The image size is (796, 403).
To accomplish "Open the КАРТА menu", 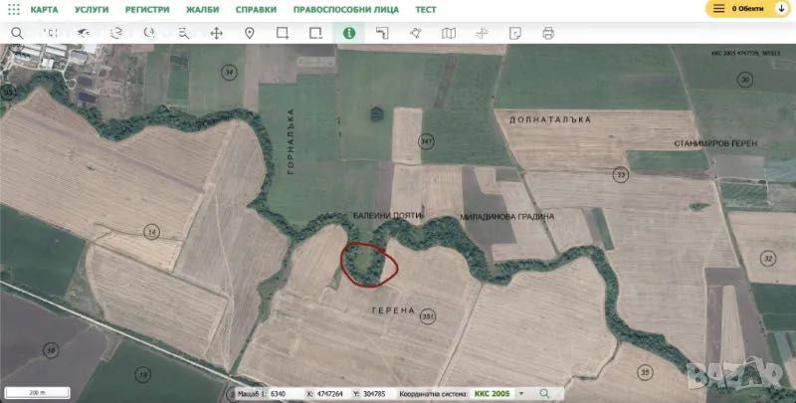I will tap(44, 10).
